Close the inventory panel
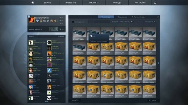The image size is (188, 105). pos(158,17)
